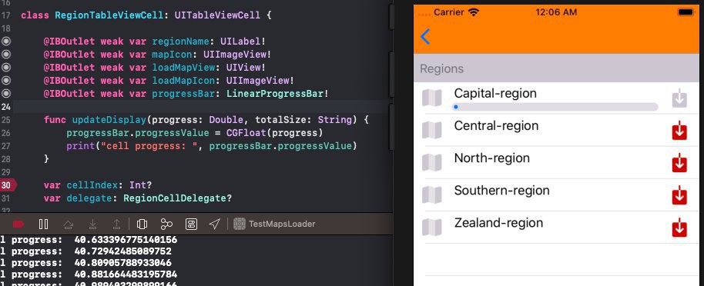Toggle breakpoints with the red debug bar icon
704x286 pixels.
pos(18,224)
